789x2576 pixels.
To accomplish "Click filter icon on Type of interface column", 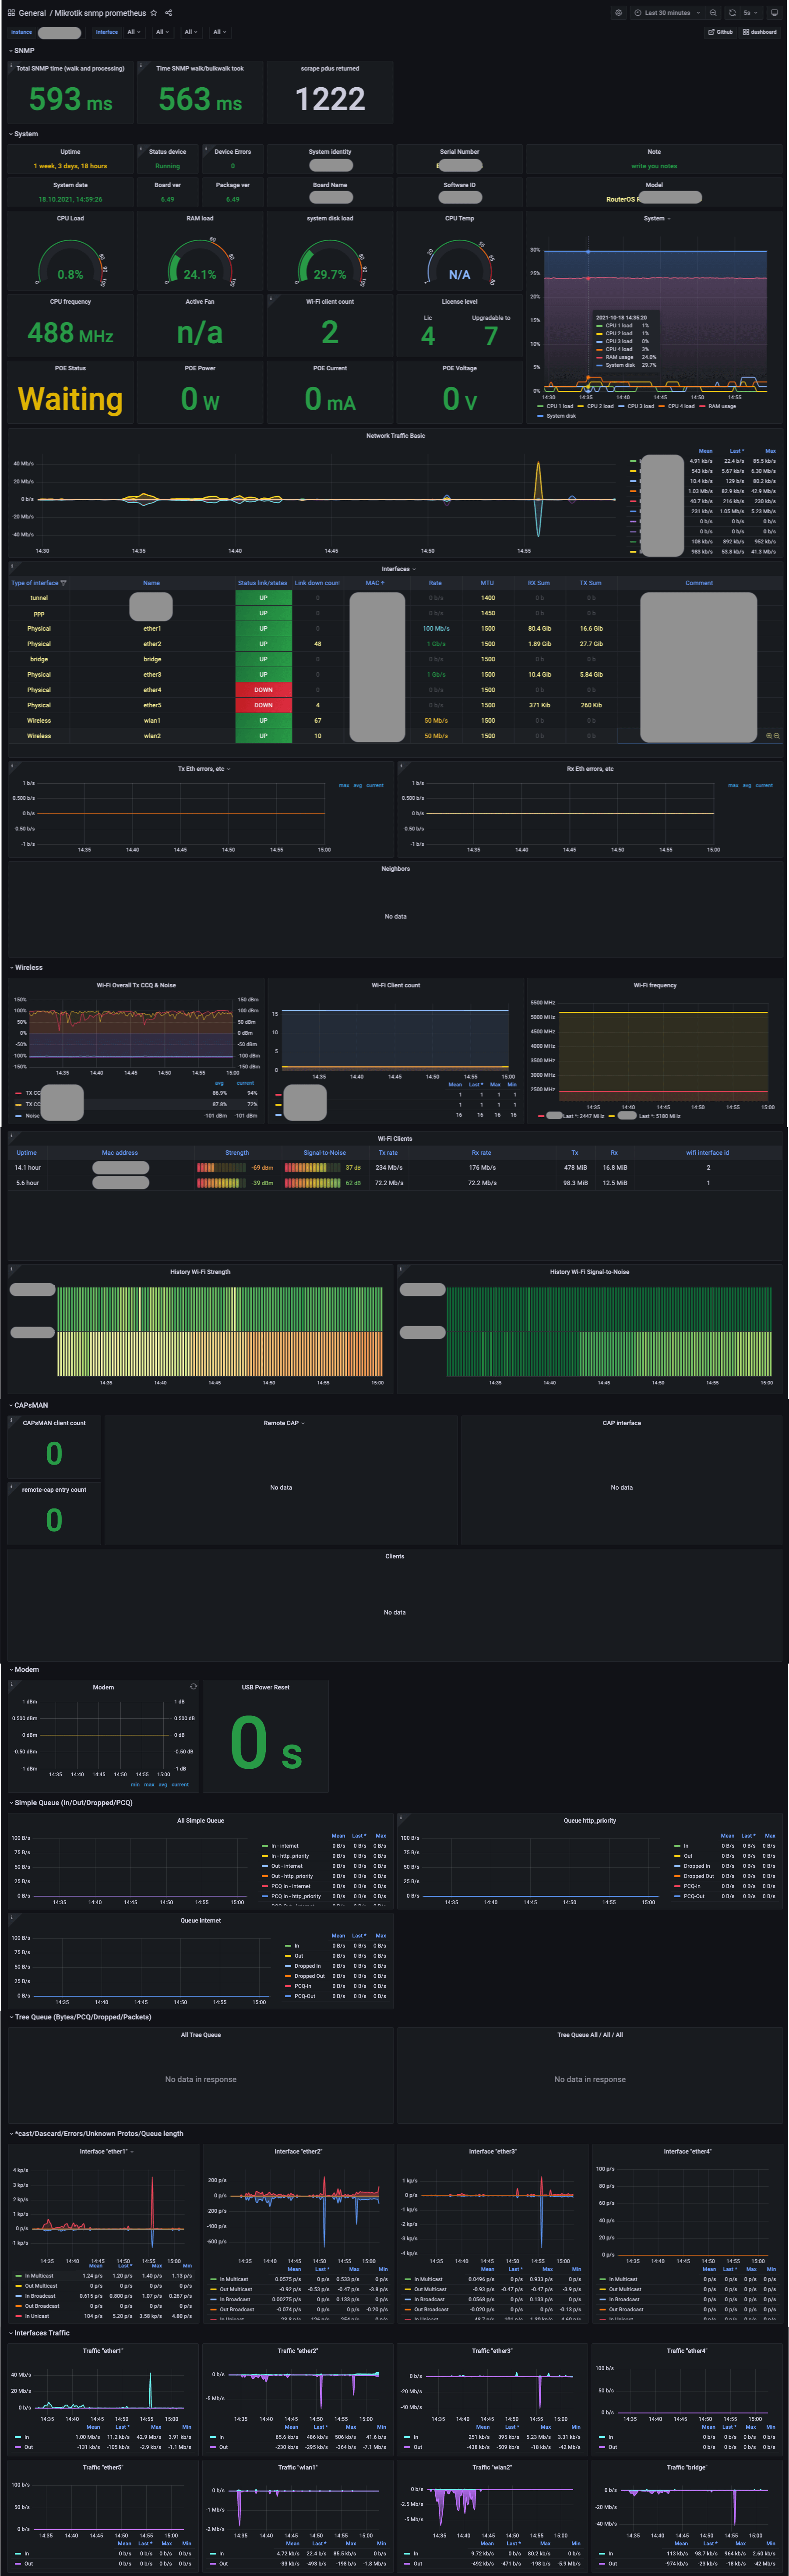I will (64, 583).
